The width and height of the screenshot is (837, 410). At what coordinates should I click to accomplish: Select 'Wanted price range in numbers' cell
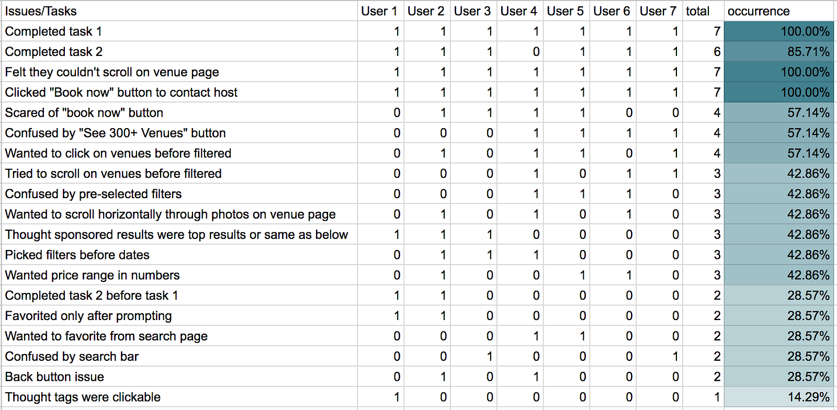coord(92,276)
